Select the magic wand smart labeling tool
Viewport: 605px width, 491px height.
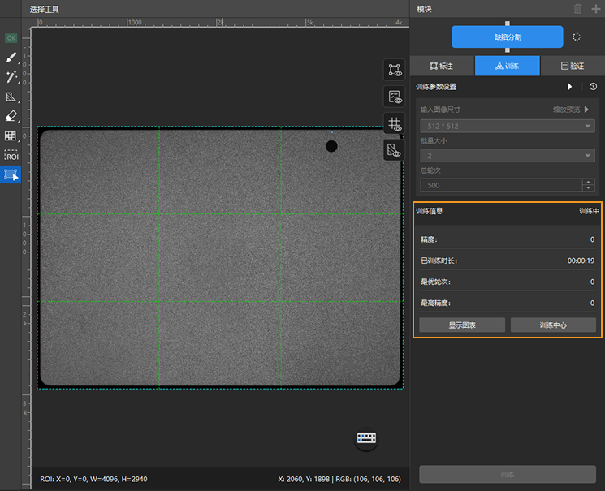11,77
